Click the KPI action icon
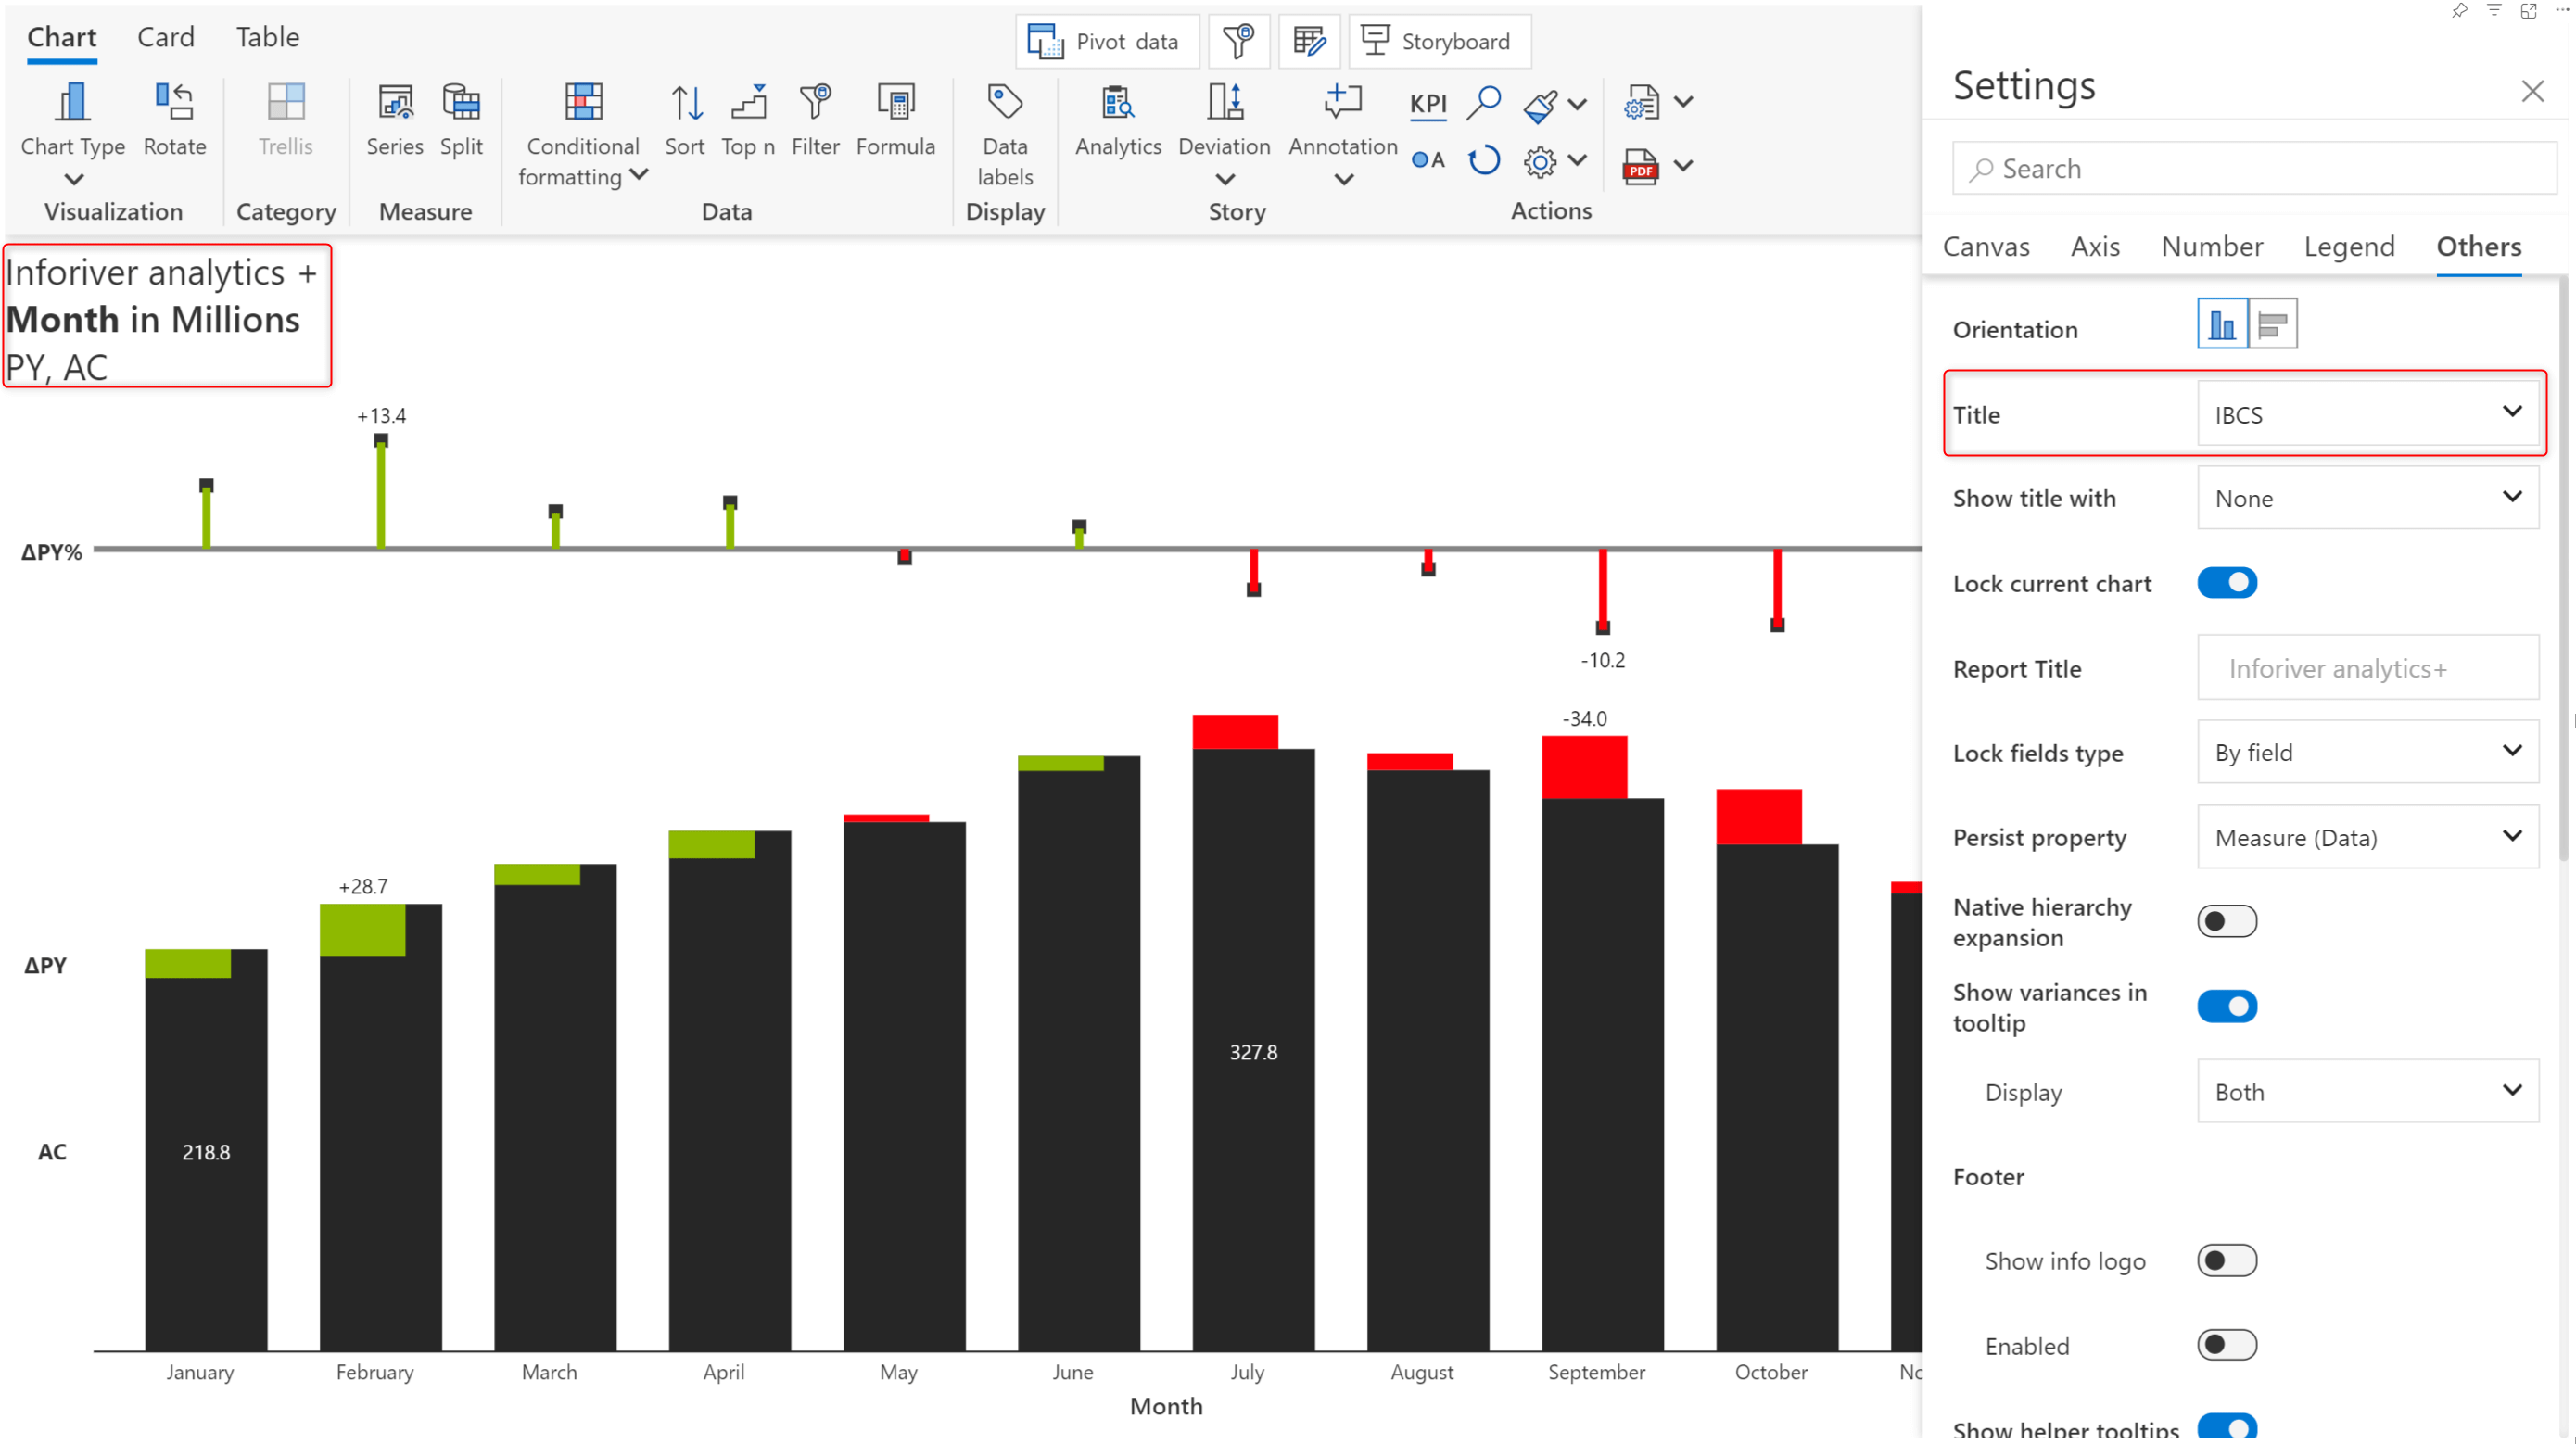The image size is (2576, 1444). (1428, 103)
